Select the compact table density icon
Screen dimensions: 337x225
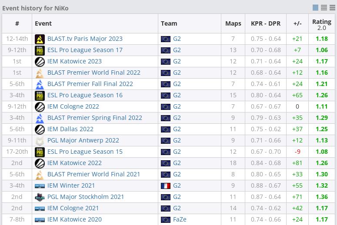pyautogui.click(x=315, y=7)
